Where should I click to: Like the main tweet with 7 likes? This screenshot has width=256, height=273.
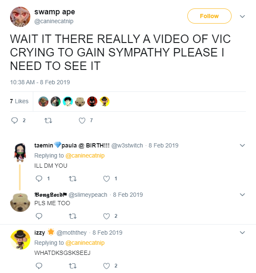pyautogui.click(x=82, y=120)
